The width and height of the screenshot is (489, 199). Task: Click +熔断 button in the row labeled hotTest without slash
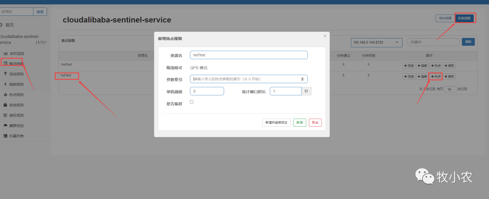pyautogui.click(x=422, y=76)
